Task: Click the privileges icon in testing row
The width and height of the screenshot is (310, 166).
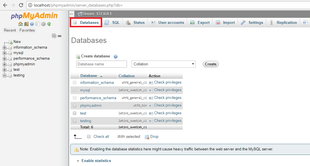Action: coord(151,121)
